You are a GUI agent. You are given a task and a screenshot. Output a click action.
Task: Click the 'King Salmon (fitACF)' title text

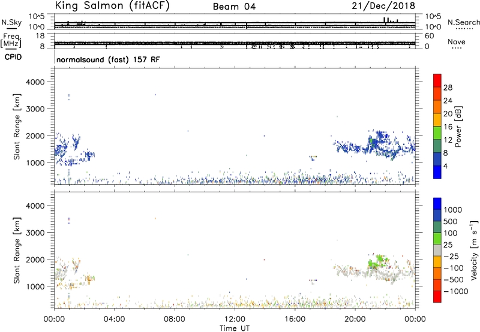[112, 6]
